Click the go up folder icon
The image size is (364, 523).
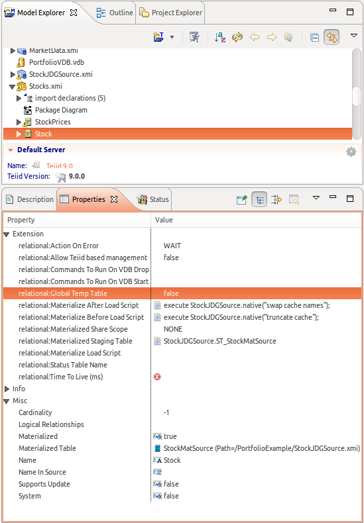(x=288, y=37)
